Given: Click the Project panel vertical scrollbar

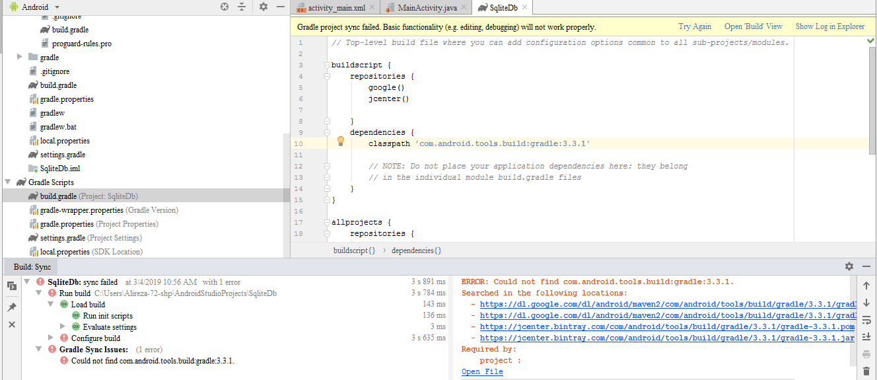Looking at the screenshot, I should tap(286, 196).
